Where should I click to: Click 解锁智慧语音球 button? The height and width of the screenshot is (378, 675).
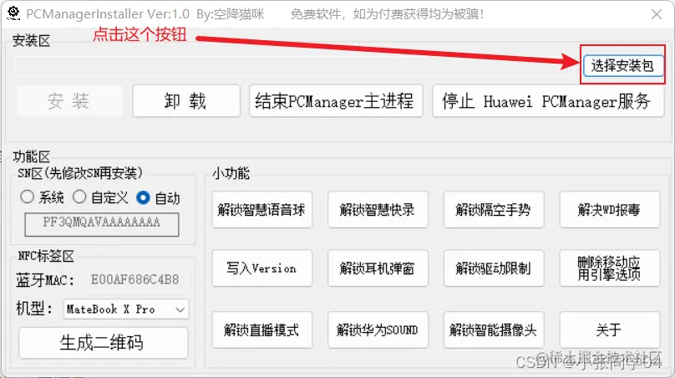point(261,209)
